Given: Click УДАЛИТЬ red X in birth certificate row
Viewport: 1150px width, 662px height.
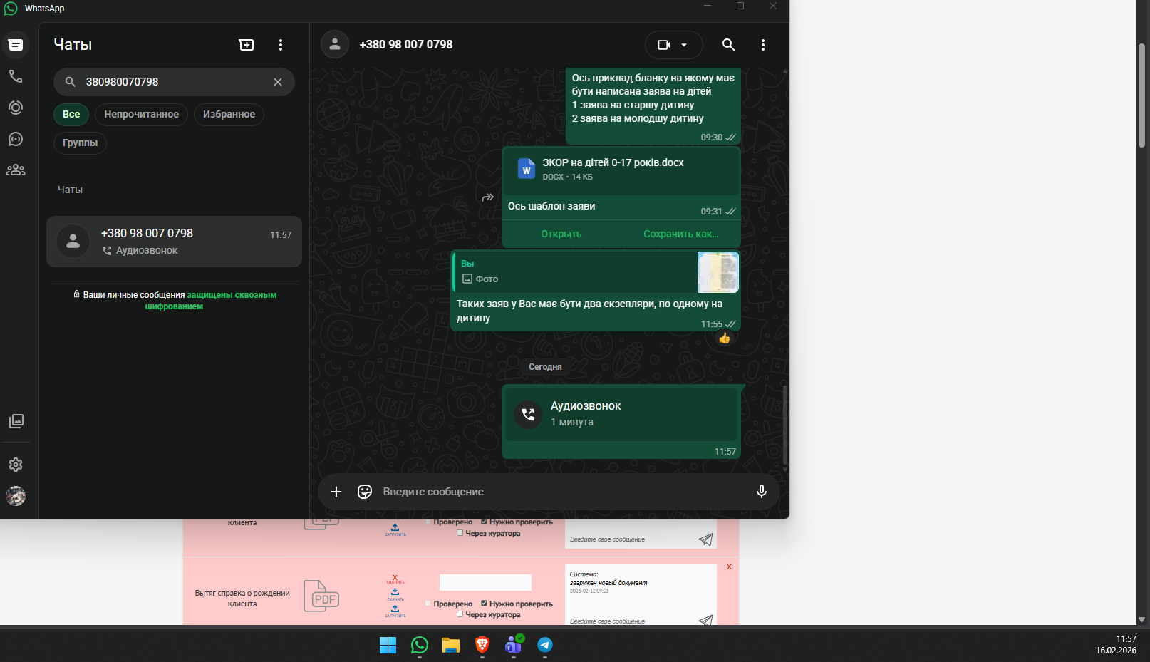Looking at the screenshot, I should click(395, 579).
